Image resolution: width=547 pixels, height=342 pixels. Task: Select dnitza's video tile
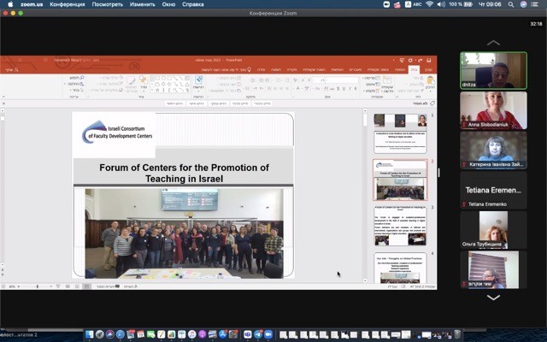[x=493, y=70]
